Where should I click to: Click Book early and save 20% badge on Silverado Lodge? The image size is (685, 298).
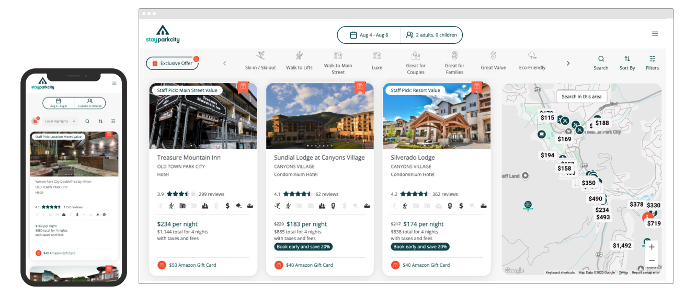coord(420,246)
